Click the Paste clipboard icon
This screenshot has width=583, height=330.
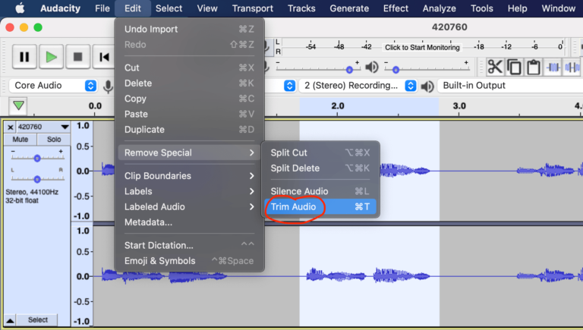click(x=534, y=68)
